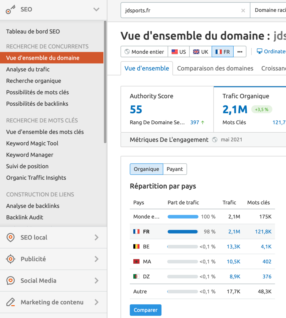The height and width of the screenshot is (318, 286).
Task: Click the French flag in FR button
Action: pyautogui.click(x=219, y=52)
